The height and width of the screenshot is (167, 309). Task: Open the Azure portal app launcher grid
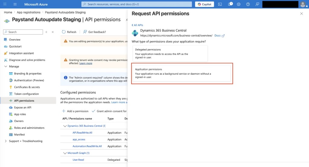(5, 4)
